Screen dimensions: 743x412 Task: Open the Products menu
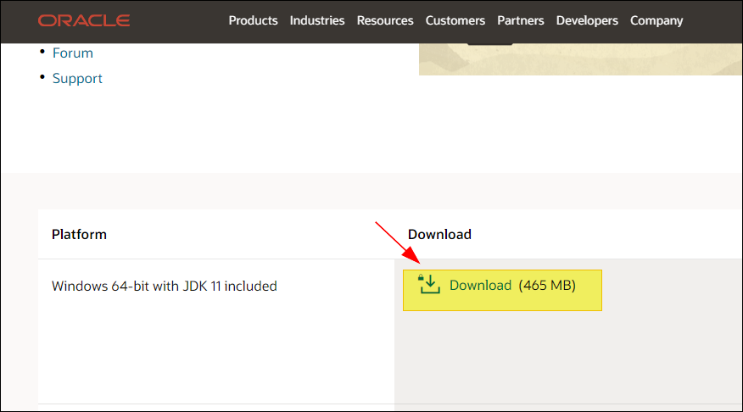[253, 20]
